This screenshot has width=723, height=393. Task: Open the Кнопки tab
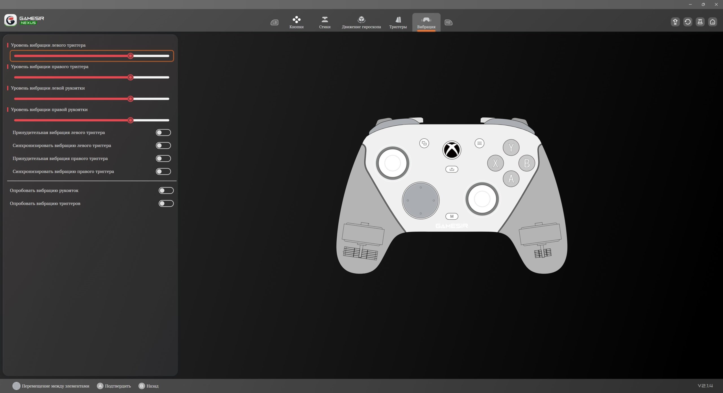[297, 23]
